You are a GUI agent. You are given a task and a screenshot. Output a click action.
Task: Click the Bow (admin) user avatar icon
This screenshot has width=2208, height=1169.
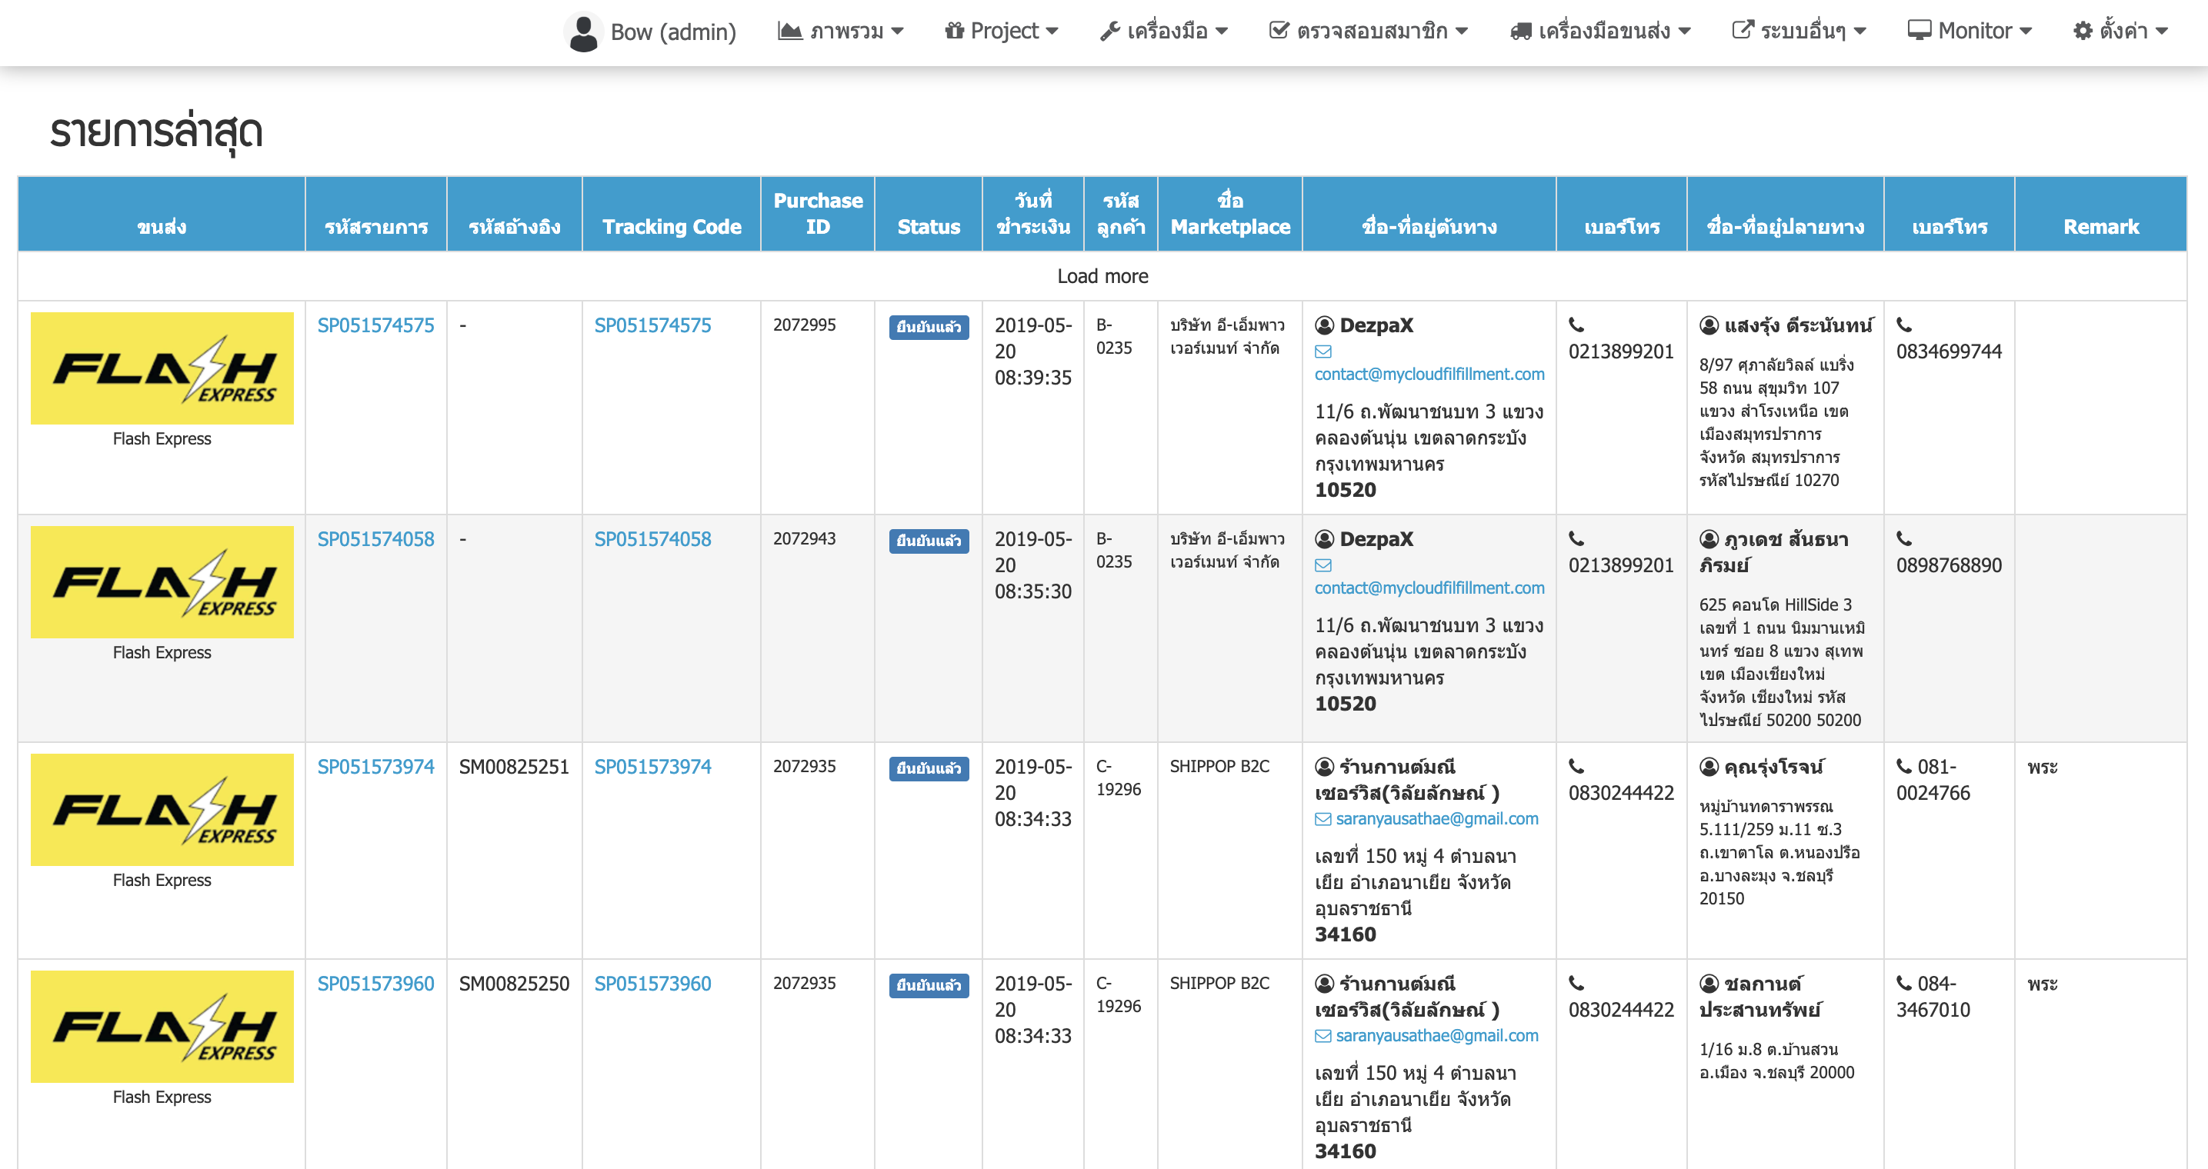(x=583, y=32)
